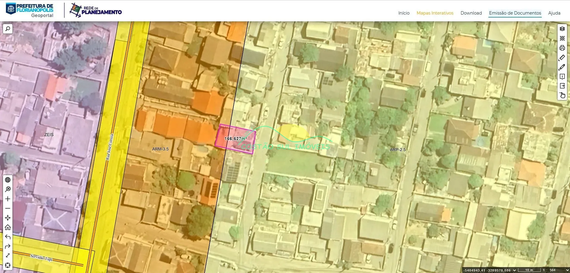
Task: Click the home extent icon
Action: click(8, 227)
